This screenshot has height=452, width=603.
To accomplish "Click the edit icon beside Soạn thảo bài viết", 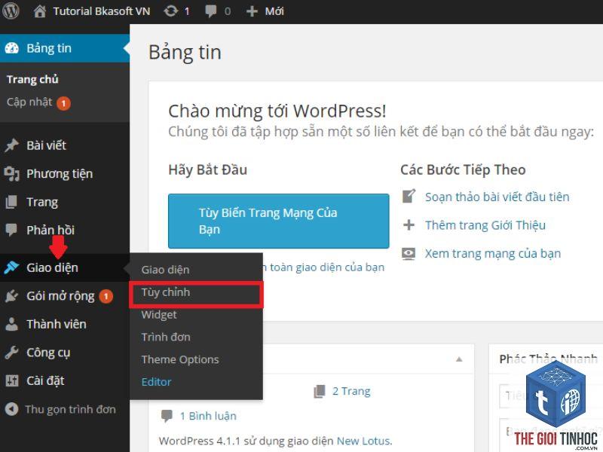I will pos(409,196).
